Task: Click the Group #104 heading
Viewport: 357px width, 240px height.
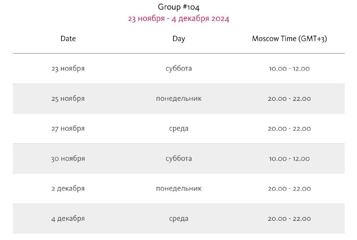Action: [179, 7]
